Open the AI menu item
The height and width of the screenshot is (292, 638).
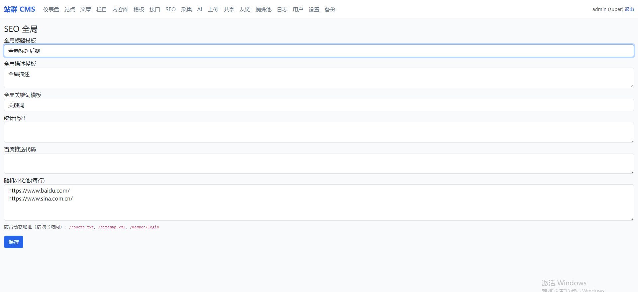click(x=200, y=10)
